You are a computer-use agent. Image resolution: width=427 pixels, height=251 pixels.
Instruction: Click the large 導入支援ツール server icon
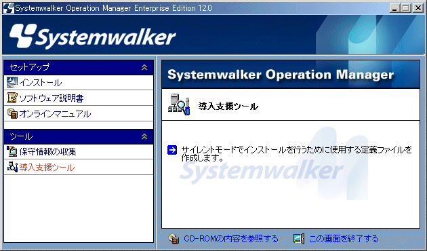pyautogui.click(x=179, y=104)
